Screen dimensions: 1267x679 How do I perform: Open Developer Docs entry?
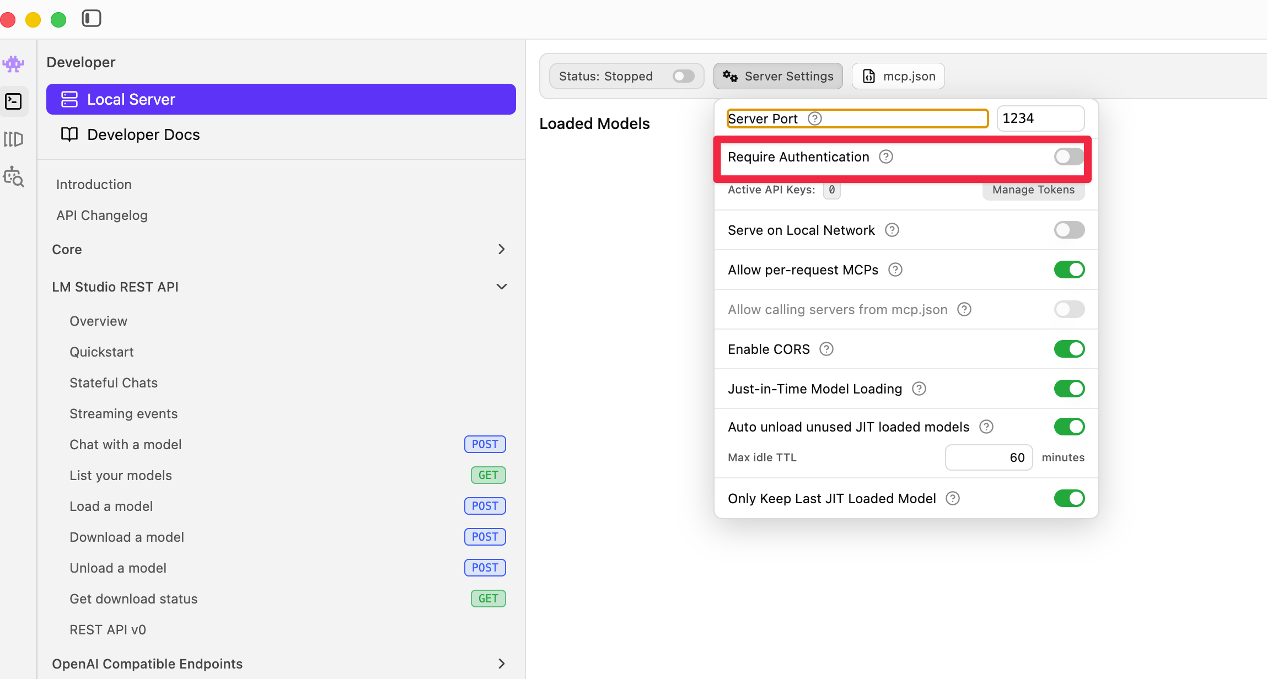coord(281,134)
